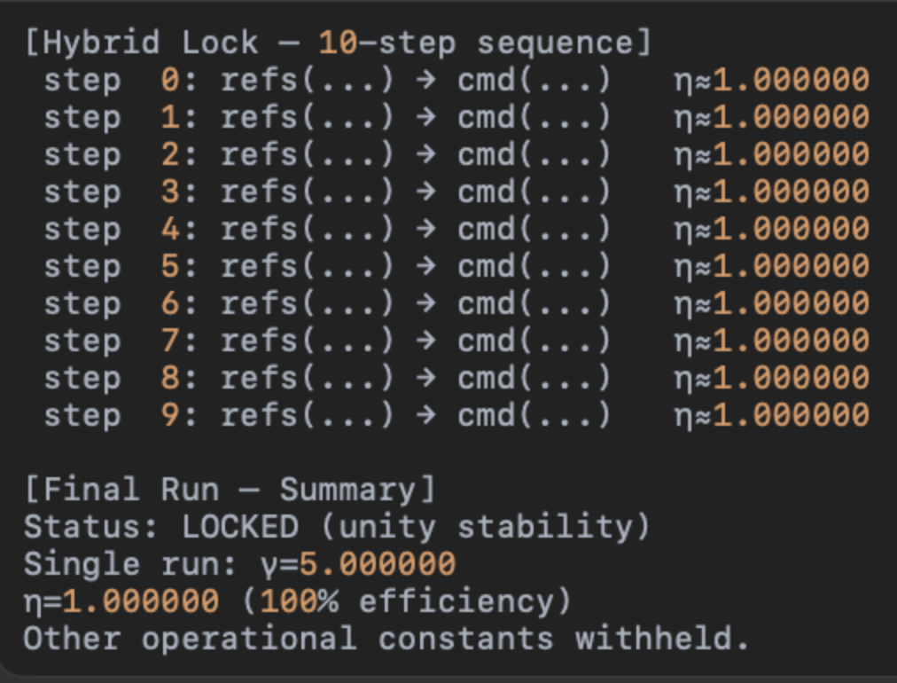Click Other operational constants withheld line
This screenshot has width=897, height=683.
click(x=386, y=639)
